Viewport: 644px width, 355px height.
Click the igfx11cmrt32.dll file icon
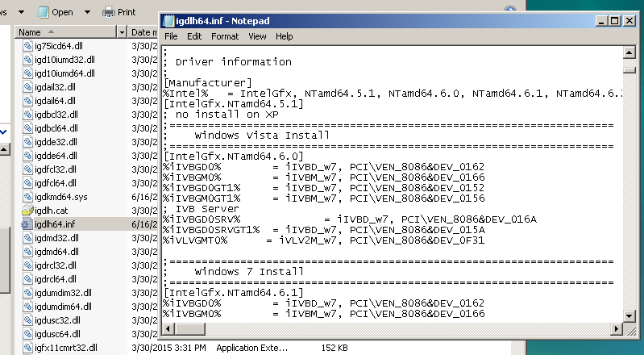point(27,348)
